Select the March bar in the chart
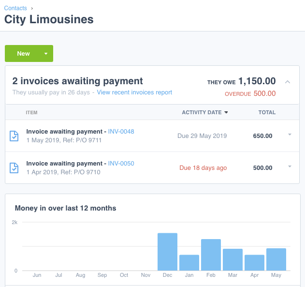305x287 pixels. [x=232, y=259]
